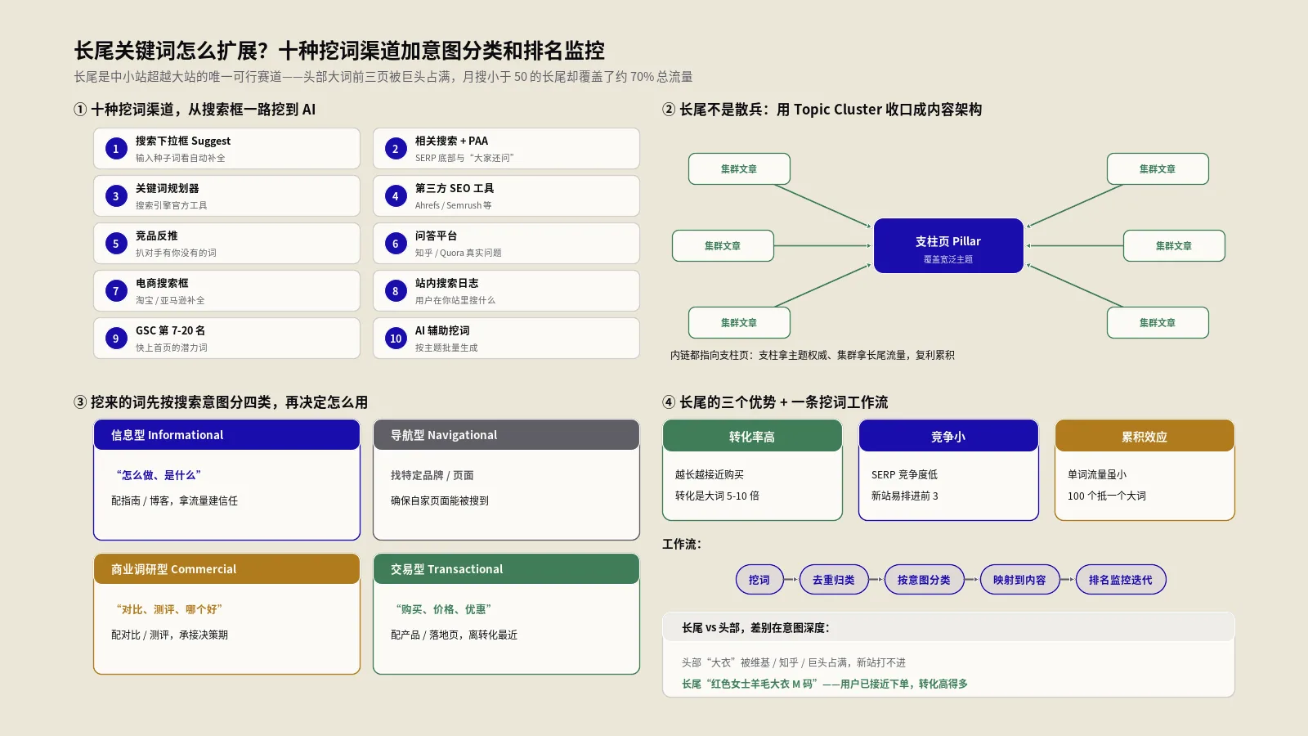This screenshot has width=1308, height=736.
Task: Click the gold 累积效应 header
Action: point(1144,436)
